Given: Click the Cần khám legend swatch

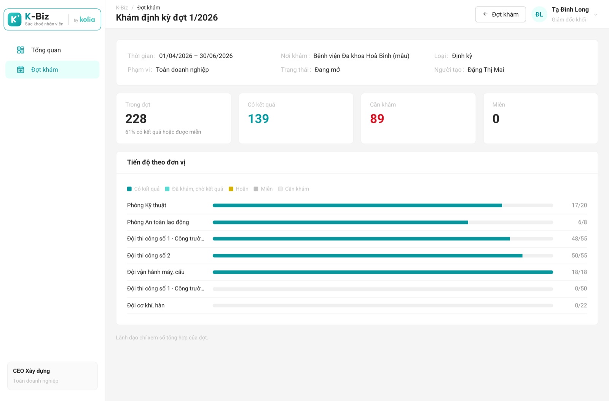Looking at the screenshot, I should pos(281,189).
